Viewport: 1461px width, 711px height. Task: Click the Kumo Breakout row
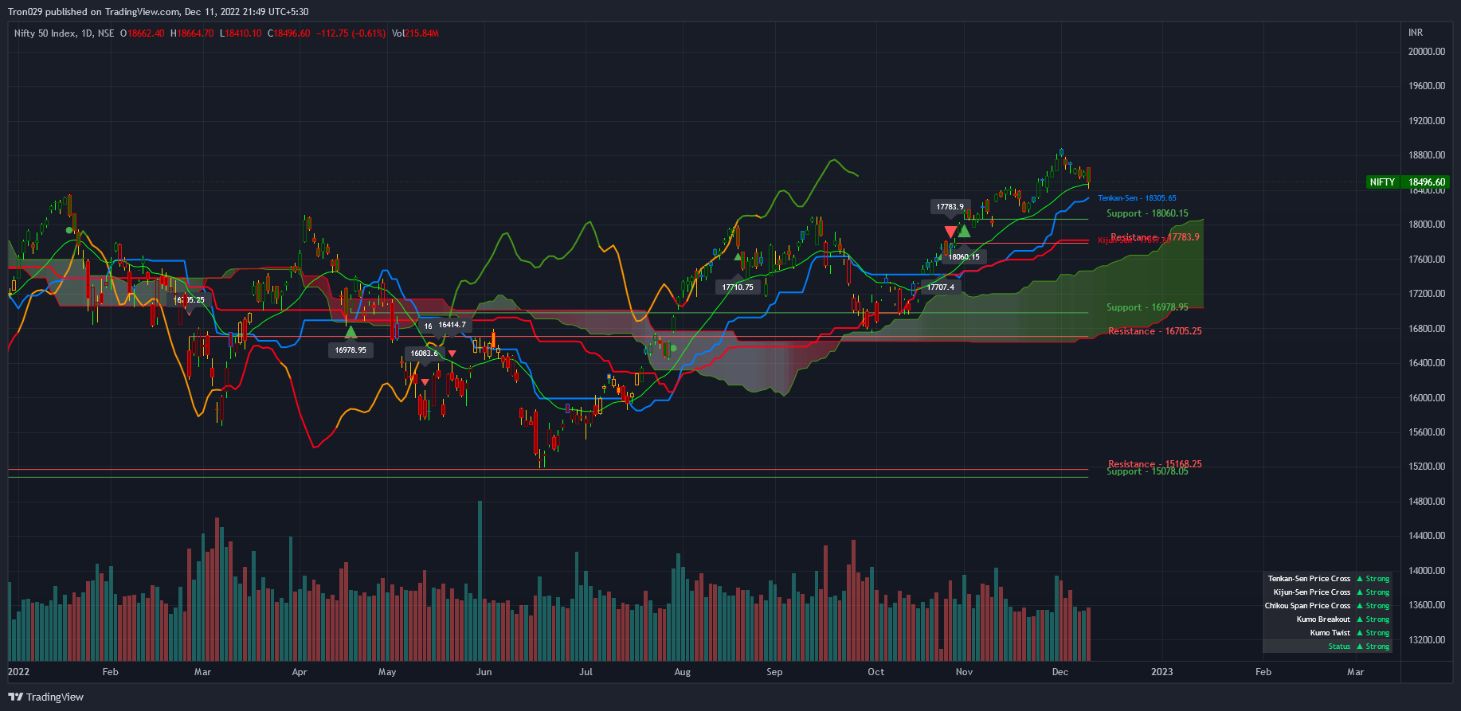coord(1328,619)
